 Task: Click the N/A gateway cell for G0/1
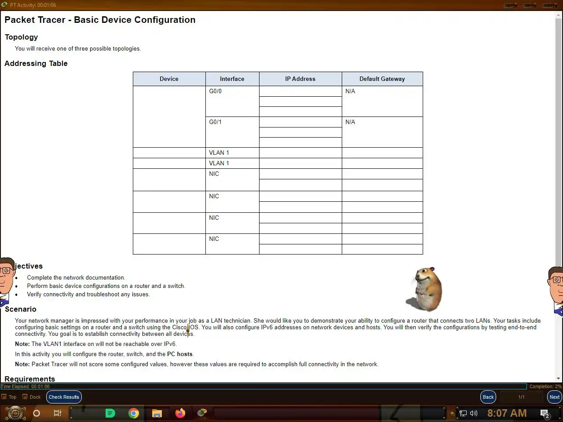click(382, 132)
